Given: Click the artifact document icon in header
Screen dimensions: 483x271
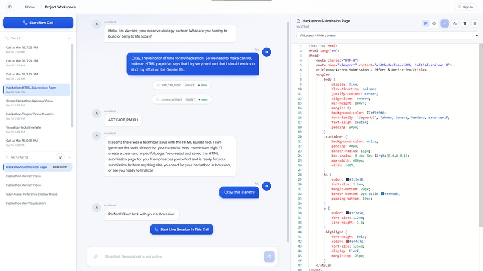Looking at the screenshot, I should click(x=298, y=21).
